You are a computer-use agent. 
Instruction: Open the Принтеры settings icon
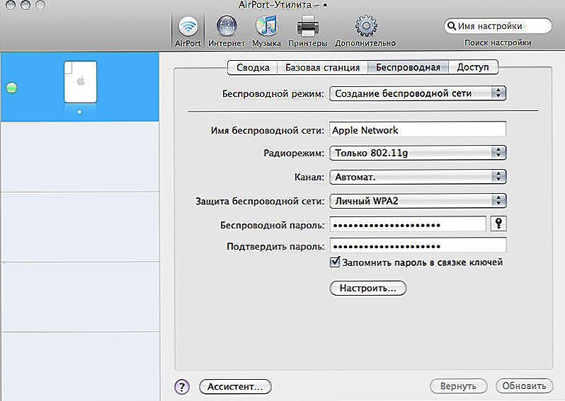[x=307, y=32]
